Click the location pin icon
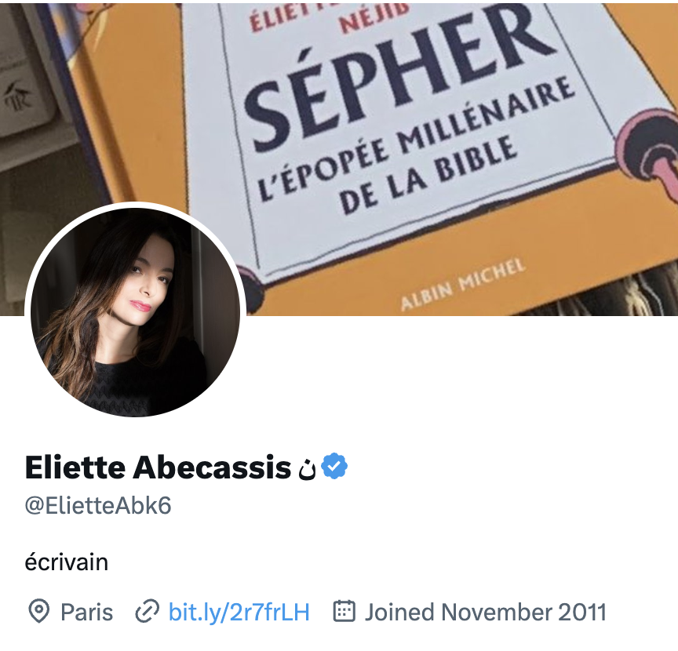This screenshot has width=678, height=651. (39, 611)
